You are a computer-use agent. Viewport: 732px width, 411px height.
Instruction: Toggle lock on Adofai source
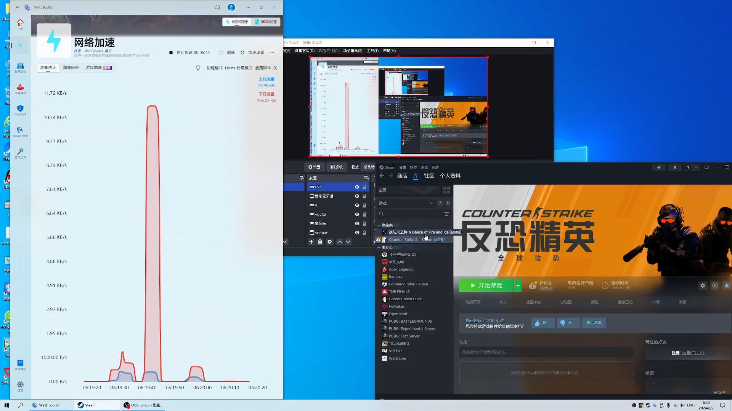pyautogui.click(x=364, y=214)
